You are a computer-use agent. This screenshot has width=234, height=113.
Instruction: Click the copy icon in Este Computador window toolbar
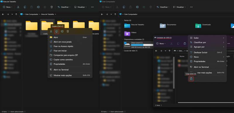[124, 7]
